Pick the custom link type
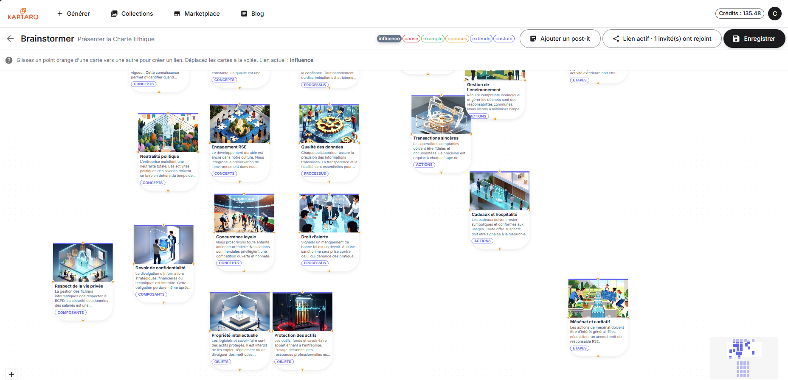The width and height of the screenshot is (788, 380). tap(504, 39)
